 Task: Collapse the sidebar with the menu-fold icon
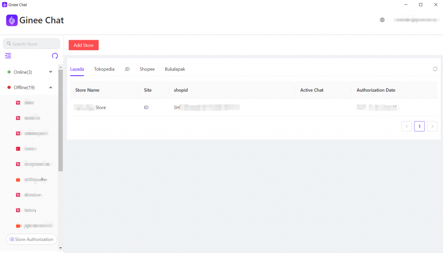(8, 56)
